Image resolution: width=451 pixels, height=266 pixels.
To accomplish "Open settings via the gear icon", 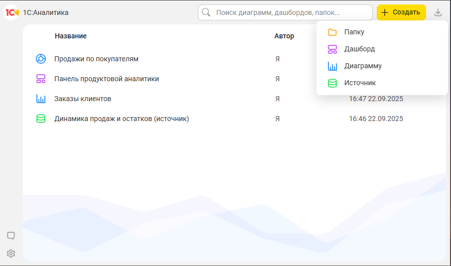I will pyautogui.click(x=11, y=254).
